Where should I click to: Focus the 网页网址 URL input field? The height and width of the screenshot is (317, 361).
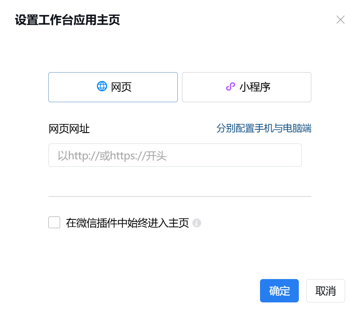pos(175,156)
